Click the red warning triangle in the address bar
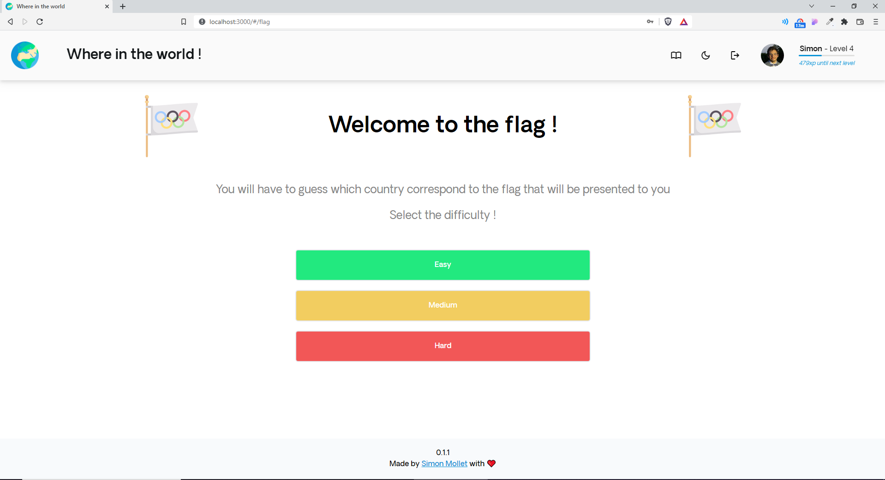The width and height of the screenshot is (885, 480). pyautogui.click(x=683, y=21)
